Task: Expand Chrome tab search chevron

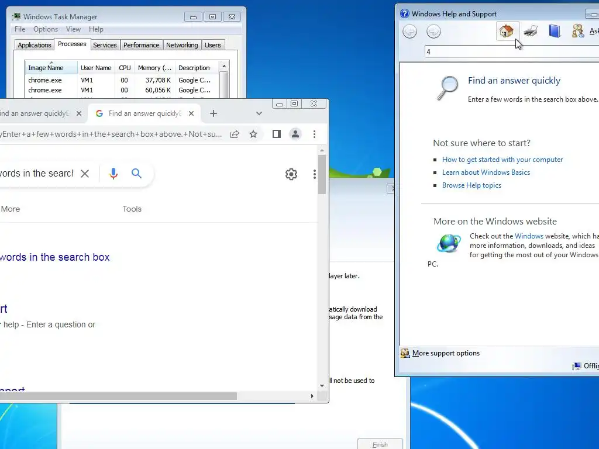Action: click(259, 113)
